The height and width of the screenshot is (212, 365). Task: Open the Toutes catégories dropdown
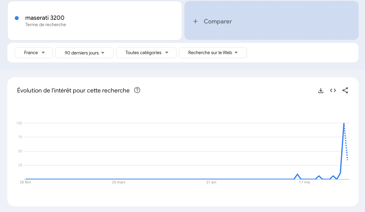coord(146,53)
